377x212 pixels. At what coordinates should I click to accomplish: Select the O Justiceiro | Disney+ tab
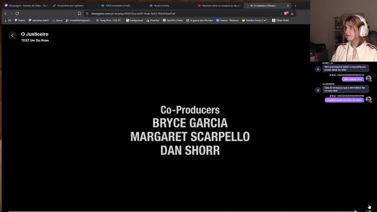(267, 6)
